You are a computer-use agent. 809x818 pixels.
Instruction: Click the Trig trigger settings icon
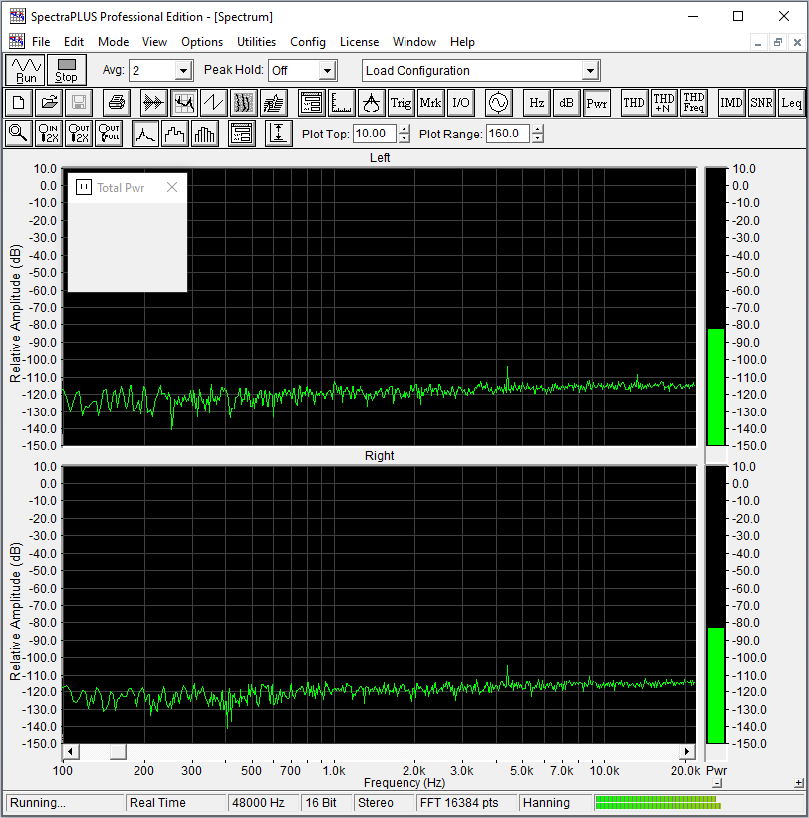point(401,102)
